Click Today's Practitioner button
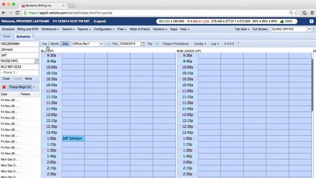This screenshot has width=316, height=178. (176, 44)
